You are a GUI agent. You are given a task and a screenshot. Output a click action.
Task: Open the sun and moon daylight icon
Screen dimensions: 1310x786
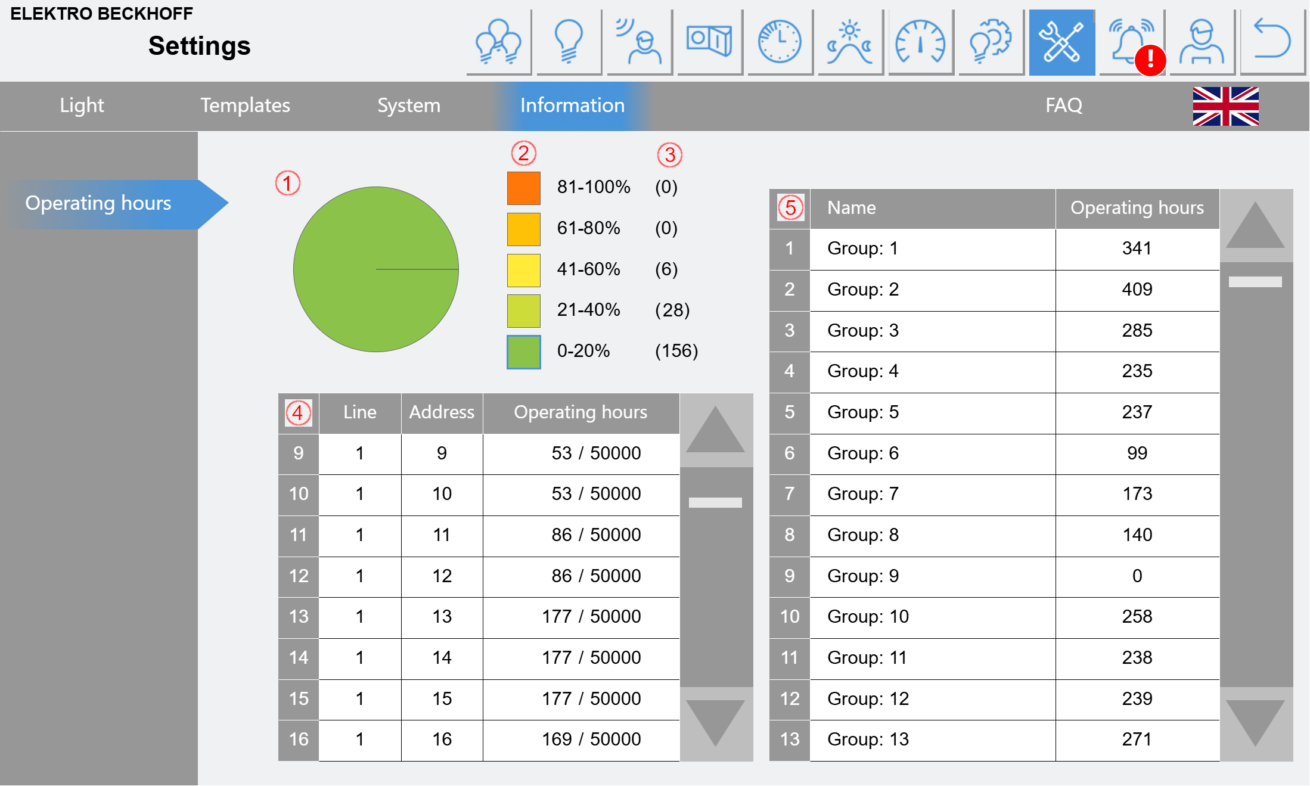tap(850, 42)
